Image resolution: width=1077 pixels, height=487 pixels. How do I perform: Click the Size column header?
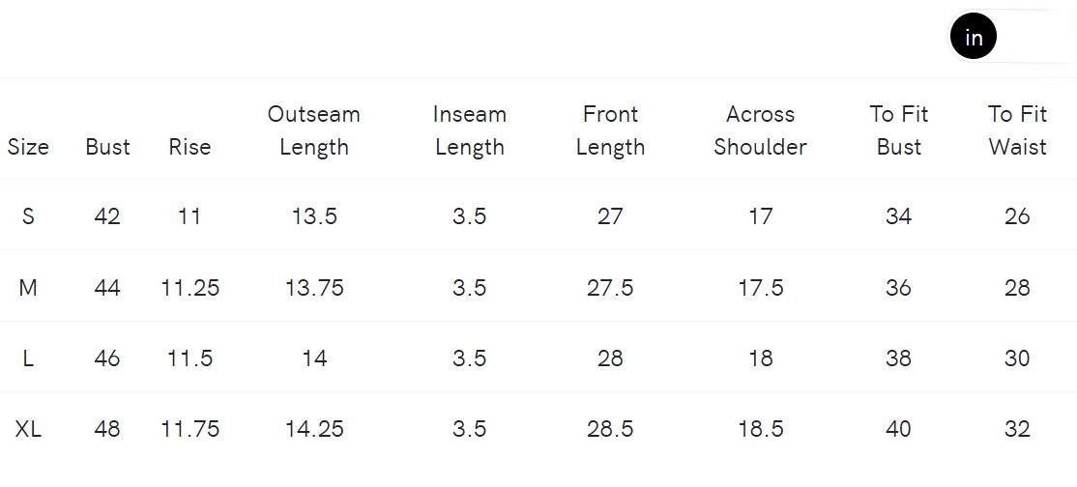(28, 147)
